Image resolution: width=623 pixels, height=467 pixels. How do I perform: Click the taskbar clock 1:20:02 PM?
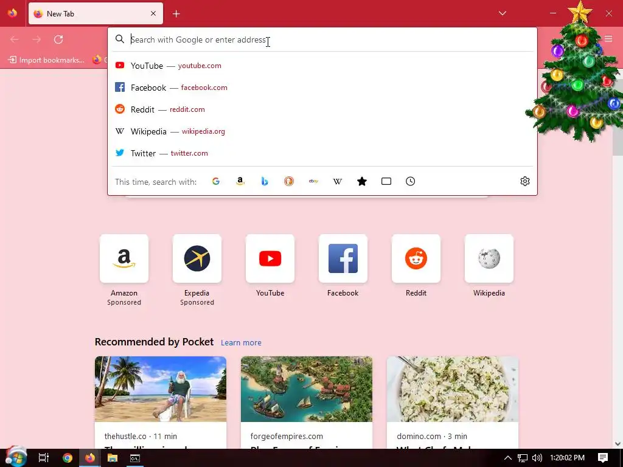[x=568, y=458]
